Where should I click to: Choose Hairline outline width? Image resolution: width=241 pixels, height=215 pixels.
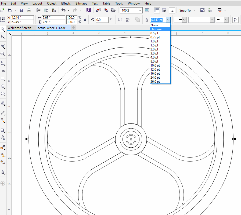160,29
